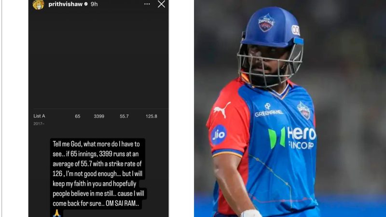Click the 3399 runs value

[99, 116]
